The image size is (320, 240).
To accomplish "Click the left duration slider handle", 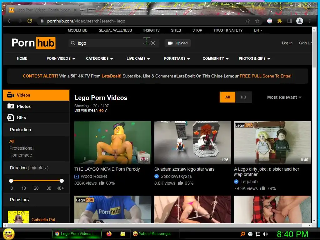I will (11, 181).
